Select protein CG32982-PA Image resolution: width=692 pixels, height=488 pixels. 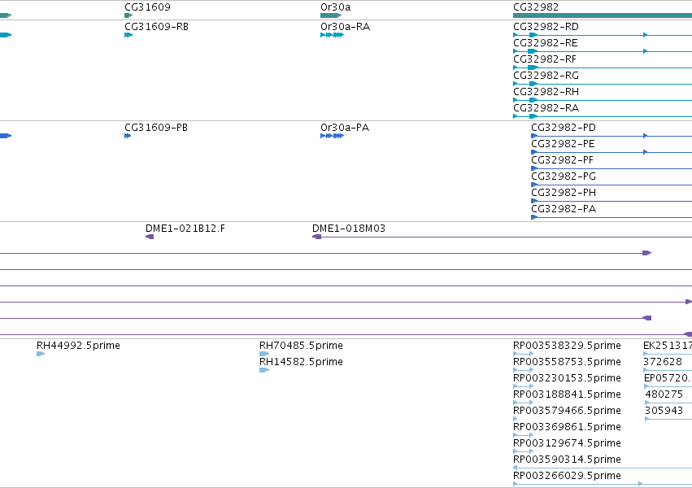[564, 209]
